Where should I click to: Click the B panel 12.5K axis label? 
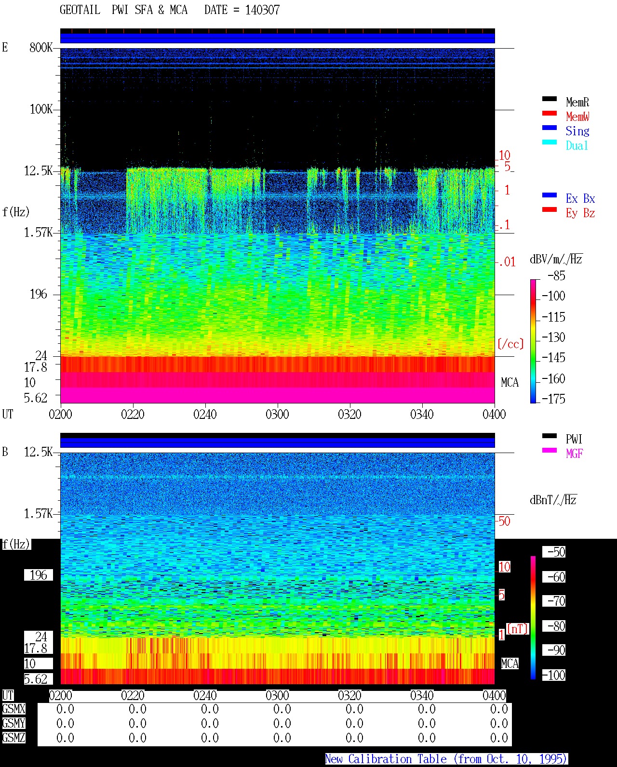[x=38, y=452]
